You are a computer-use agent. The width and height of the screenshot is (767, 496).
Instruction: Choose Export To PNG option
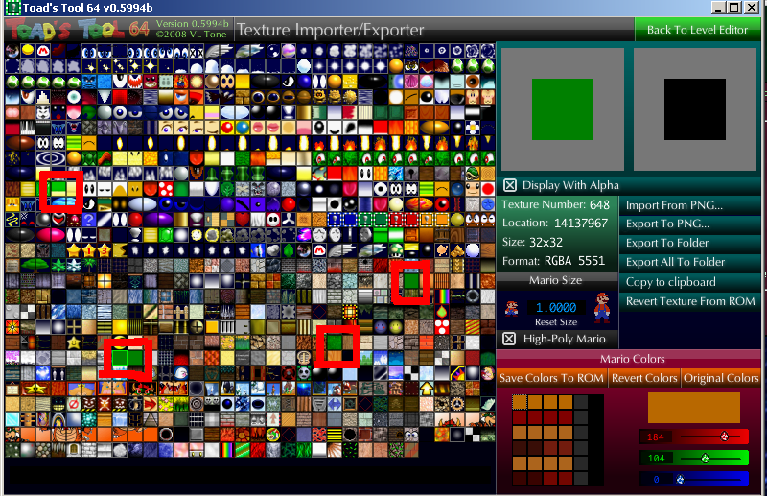point(667,224)
